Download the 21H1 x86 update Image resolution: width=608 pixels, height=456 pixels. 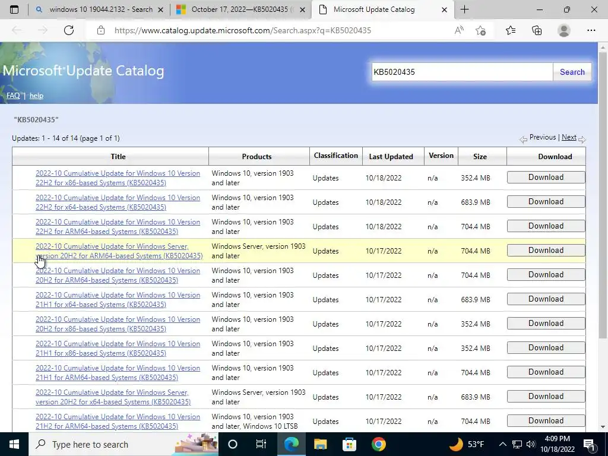[x=546, y=348]
